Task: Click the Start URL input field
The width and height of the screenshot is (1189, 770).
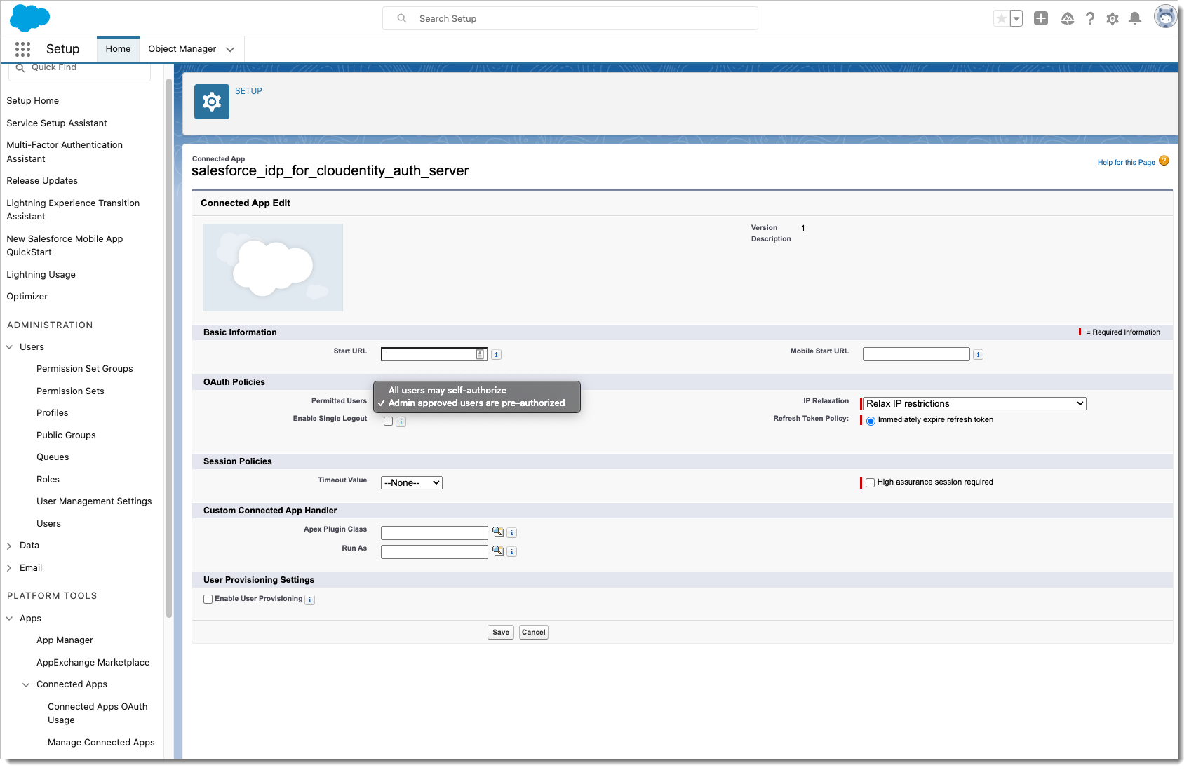Action: (434, 354)
